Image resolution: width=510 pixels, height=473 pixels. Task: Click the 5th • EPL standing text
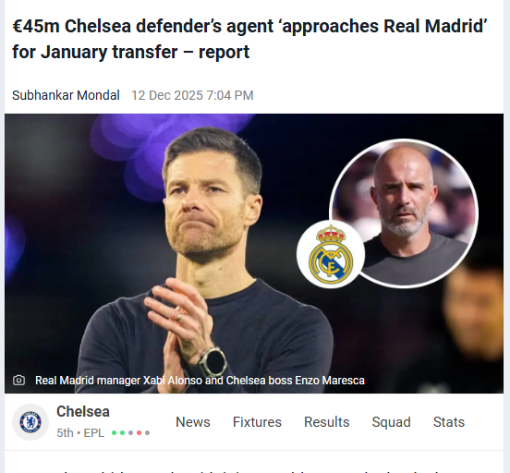click(80, 433)
